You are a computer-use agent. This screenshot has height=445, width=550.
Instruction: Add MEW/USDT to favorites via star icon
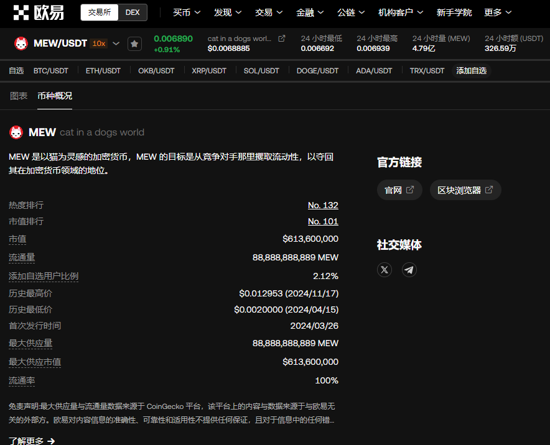point(134,44)
